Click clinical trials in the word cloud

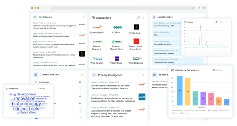(x=26, y=109)
